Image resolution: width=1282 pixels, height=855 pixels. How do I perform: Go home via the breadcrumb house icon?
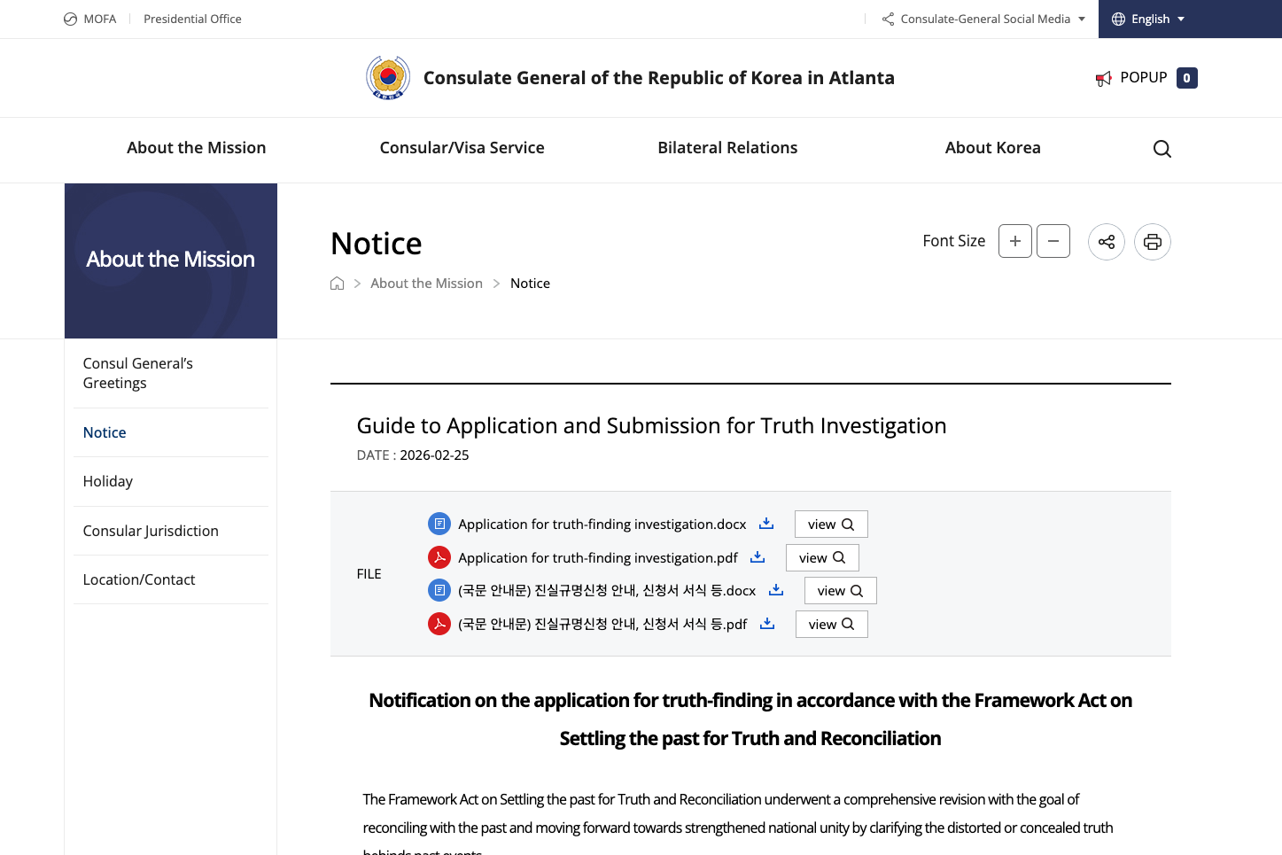337,283
